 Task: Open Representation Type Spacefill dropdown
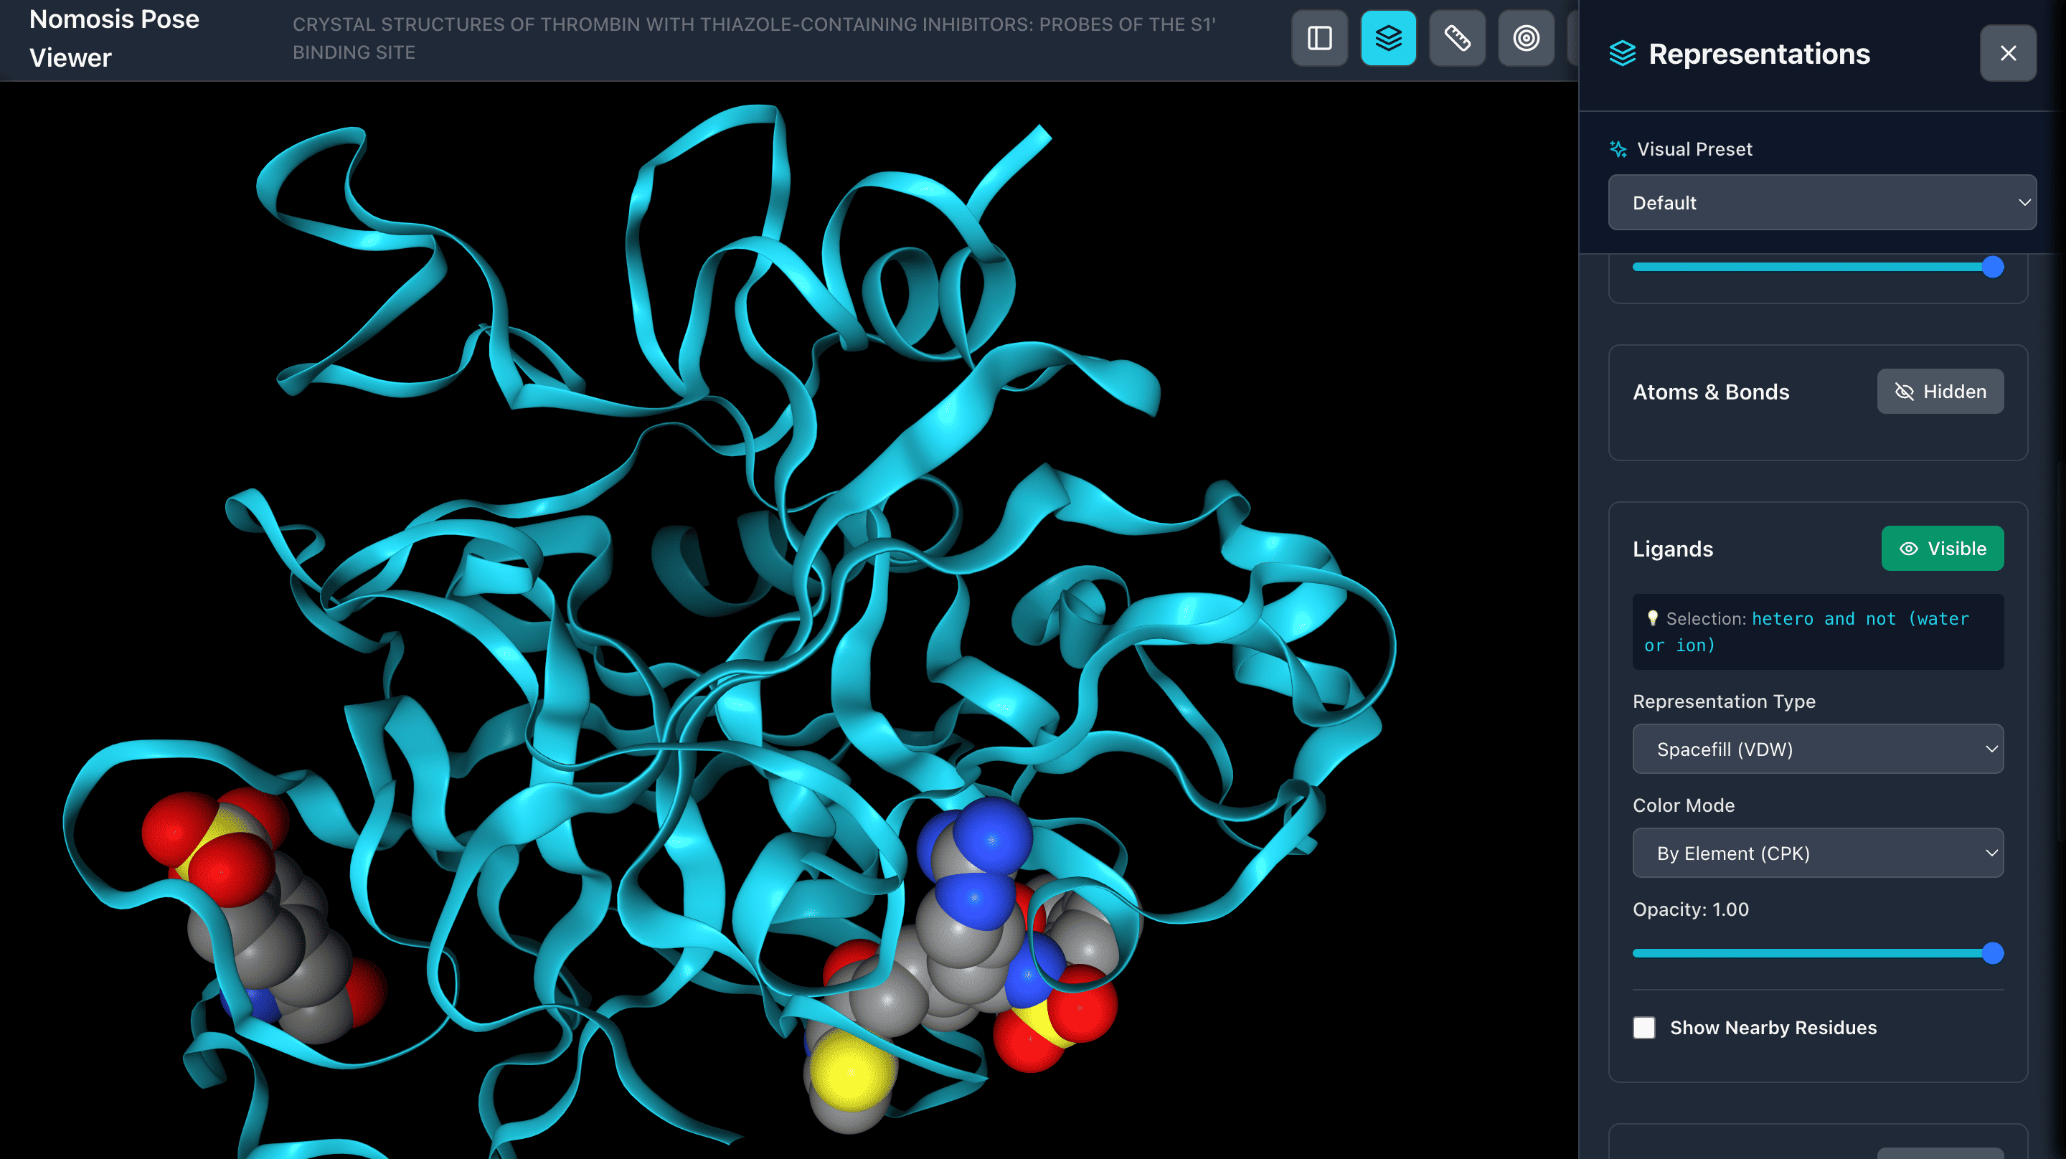tap(1817, 749)
